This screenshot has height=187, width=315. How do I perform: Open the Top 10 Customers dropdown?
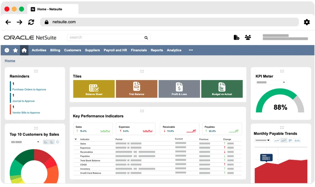point(25,142)
